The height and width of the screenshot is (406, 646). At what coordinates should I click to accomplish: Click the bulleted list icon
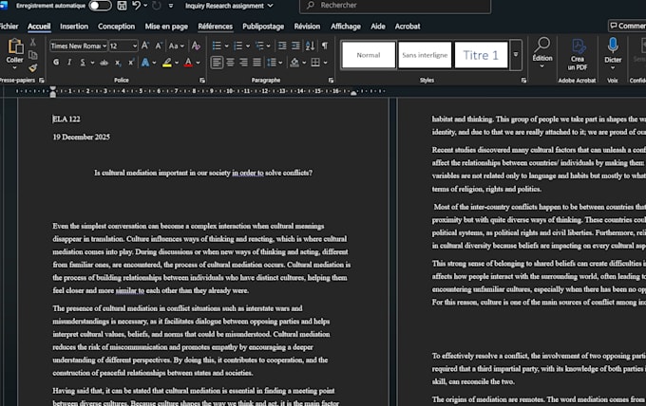217,46
